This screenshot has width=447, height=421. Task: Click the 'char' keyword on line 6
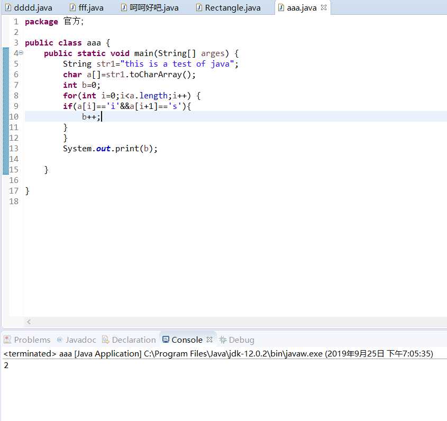click(x=72, y=75)
